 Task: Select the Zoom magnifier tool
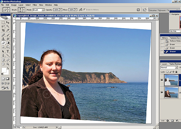(x=8, y=64)
